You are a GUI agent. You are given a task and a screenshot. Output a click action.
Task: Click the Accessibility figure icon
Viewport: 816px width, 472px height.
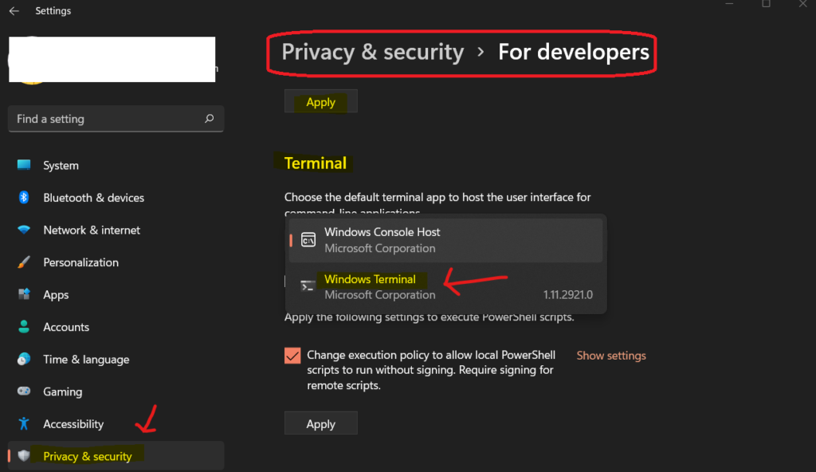click(x=24, y=424)
